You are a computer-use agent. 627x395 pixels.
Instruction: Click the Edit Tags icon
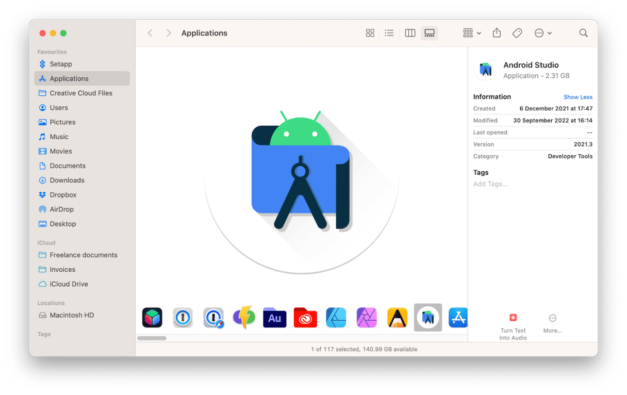517,33
